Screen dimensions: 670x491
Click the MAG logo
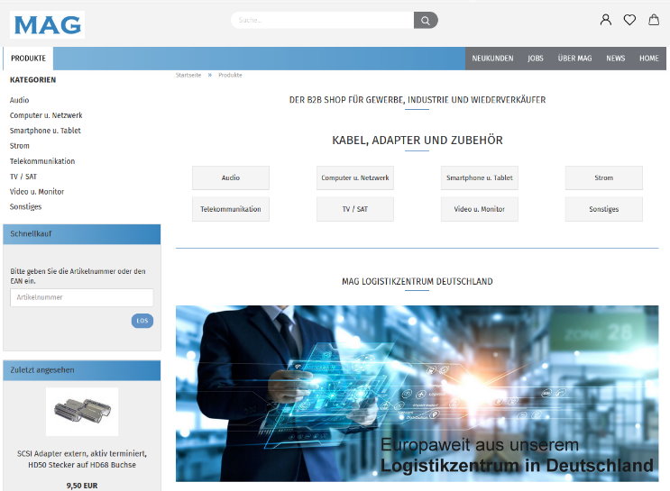(47, 24)
